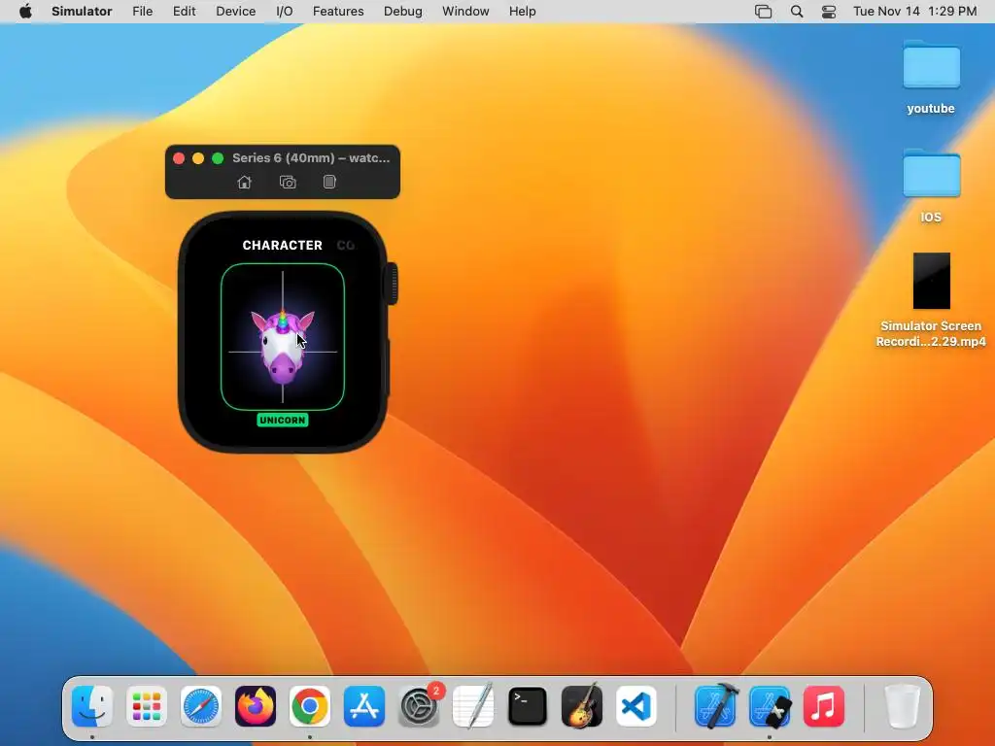Image resolution: width=995 pixels, height=746 pixels.
Task: Click the green UNICORN label
Action: (283, 420)
